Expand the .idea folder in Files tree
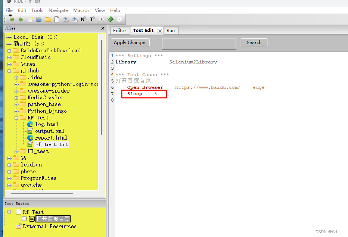The height and width of the screenshot is (237, 348). pyautogui.click(x=16, y=77)
